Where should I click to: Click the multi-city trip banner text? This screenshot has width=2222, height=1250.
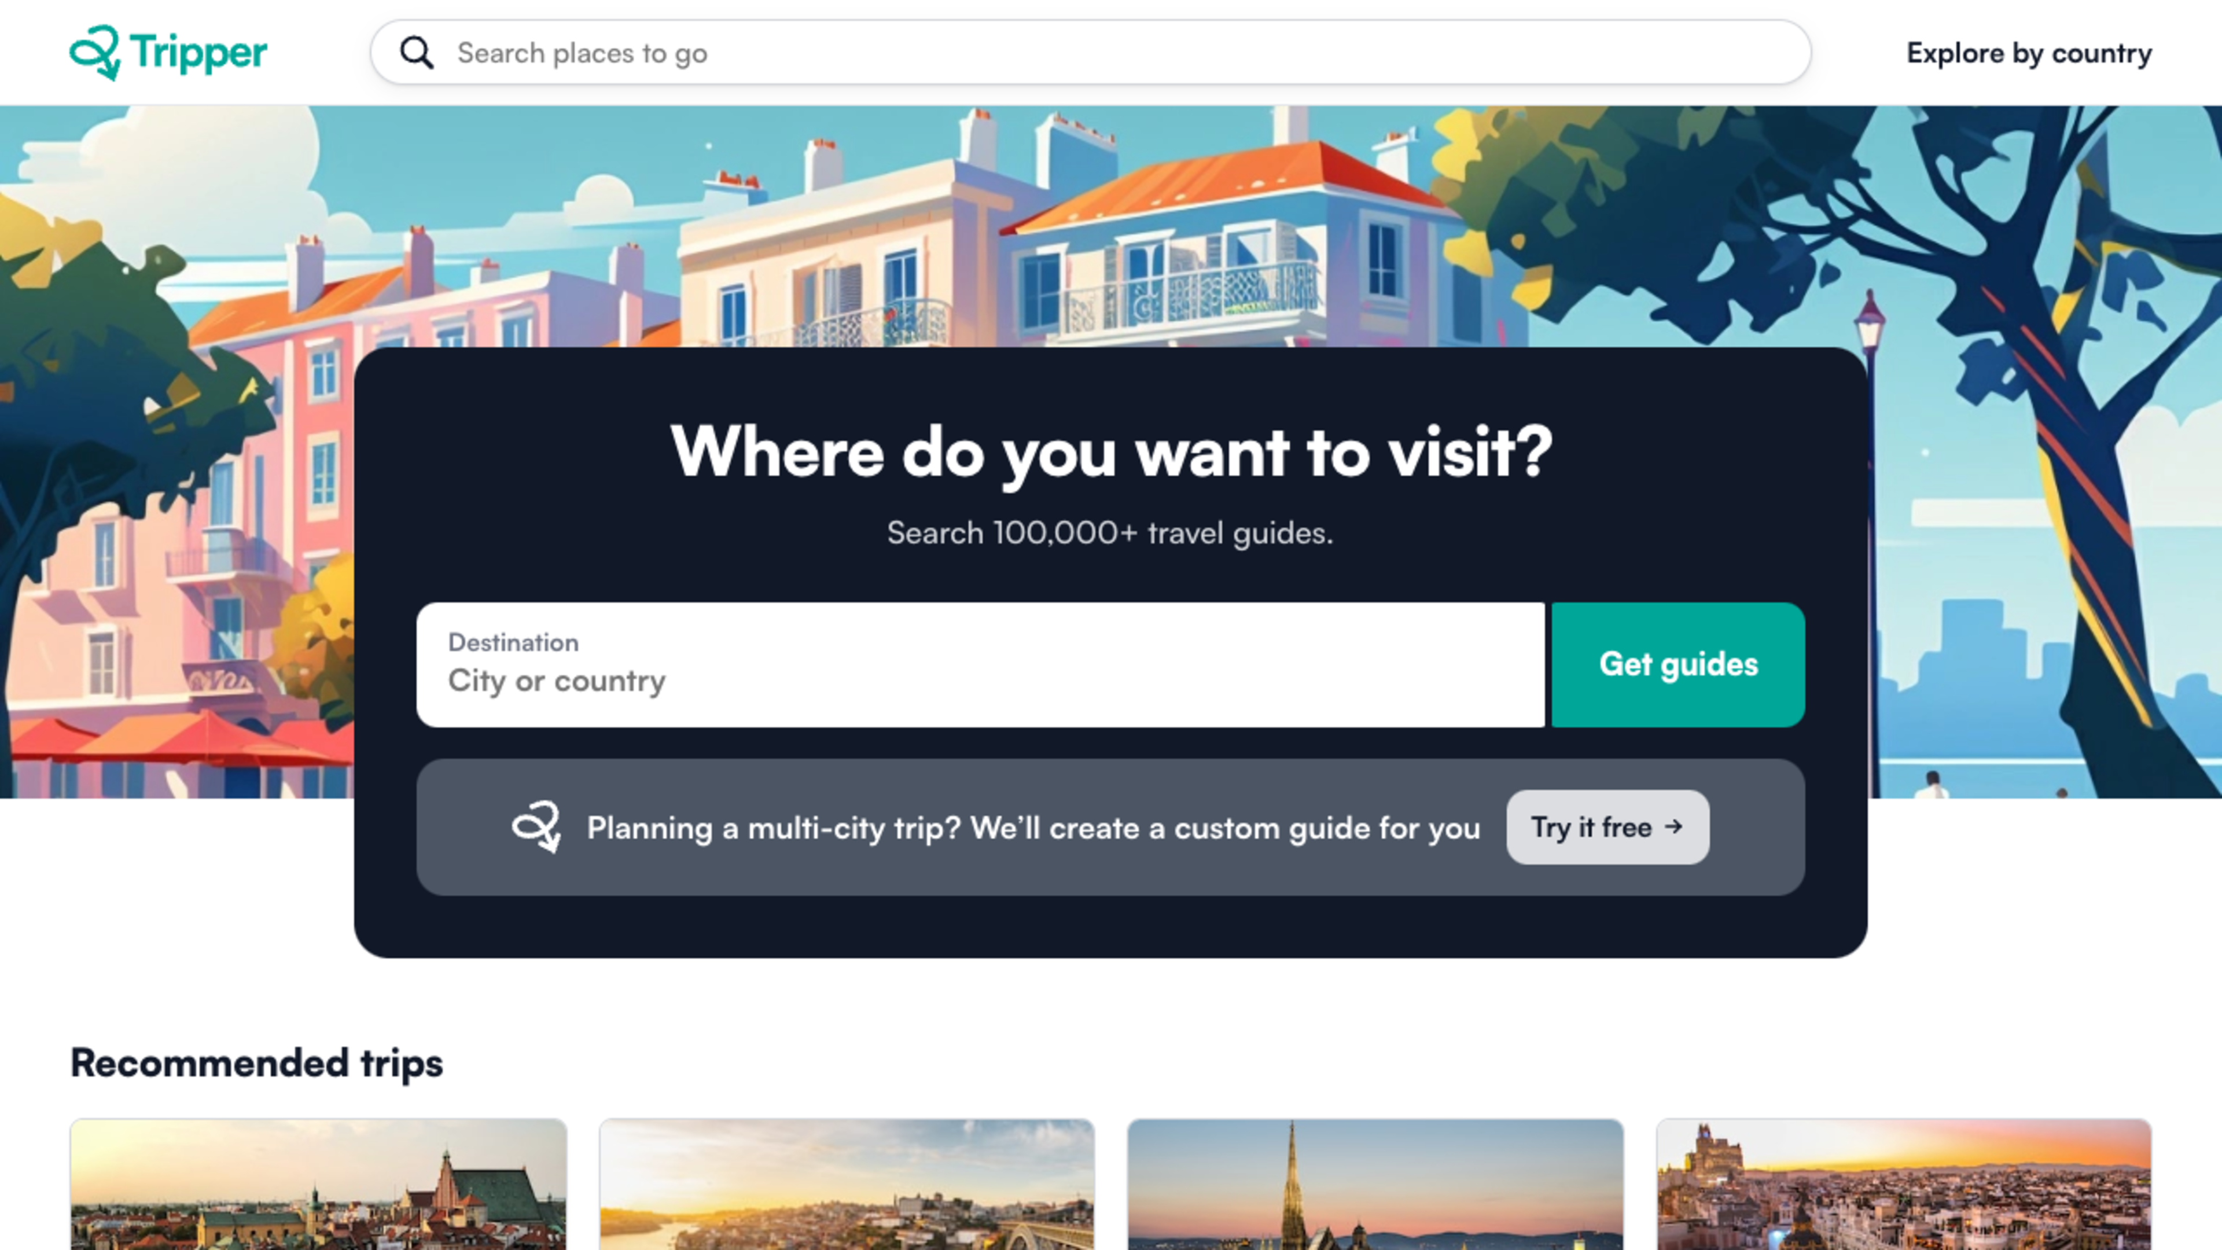point(1033,828)
